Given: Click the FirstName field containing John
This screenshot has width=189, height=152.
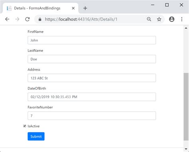Looking at the screenshot, I should coord(92,40).
